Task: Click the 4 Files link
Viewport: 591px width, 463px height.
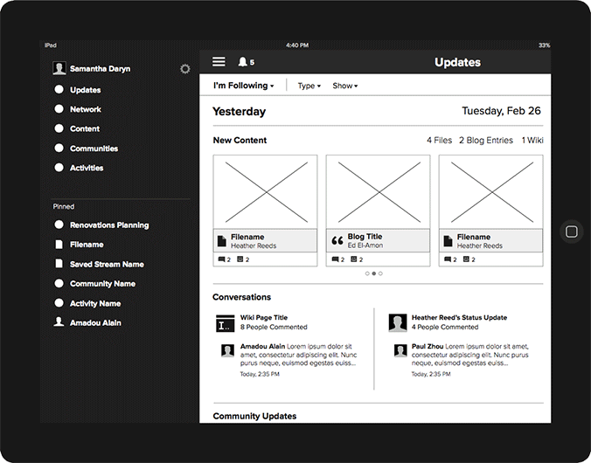Action: [x=439, y=140]
